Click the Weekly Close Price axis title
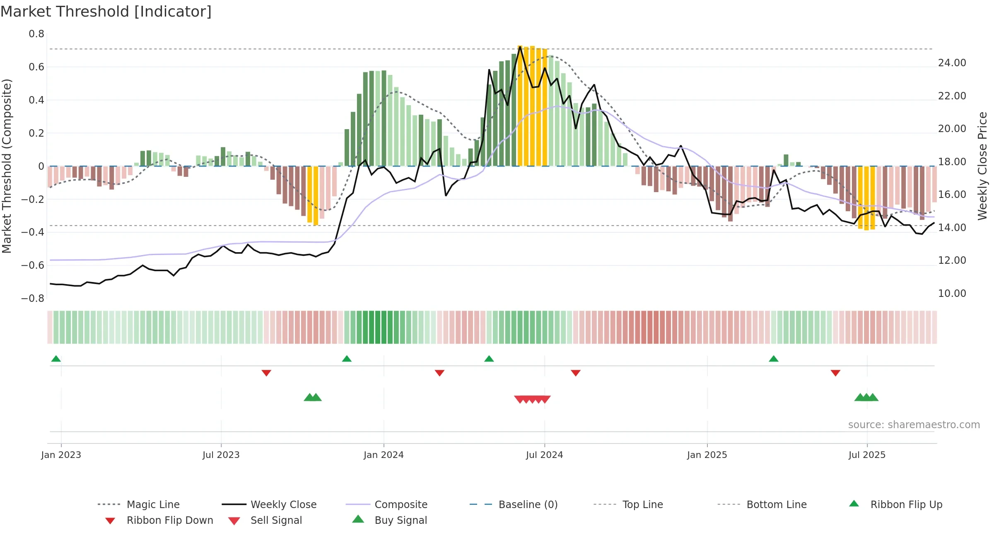 pyautogui.click(x=982, y=166)
